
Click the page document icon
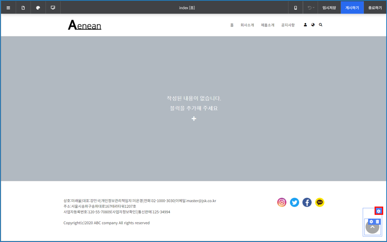23,8
